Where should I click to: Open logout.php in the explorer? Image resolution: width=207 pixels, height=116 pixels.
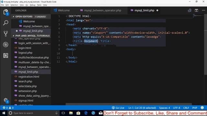pyautogui.click(x=31, y=53)
